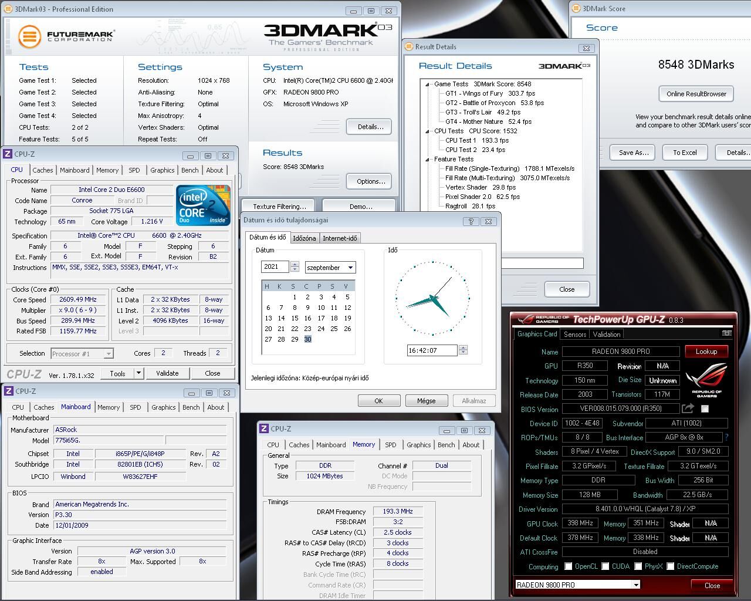
Task: Click the Validate button in CPU-Z
Action: point(167,373)
